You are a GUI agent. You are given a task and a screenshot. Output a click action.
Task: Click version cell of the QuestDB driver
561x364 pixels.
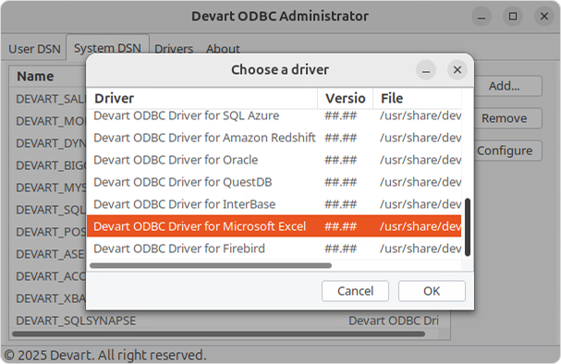341,182
